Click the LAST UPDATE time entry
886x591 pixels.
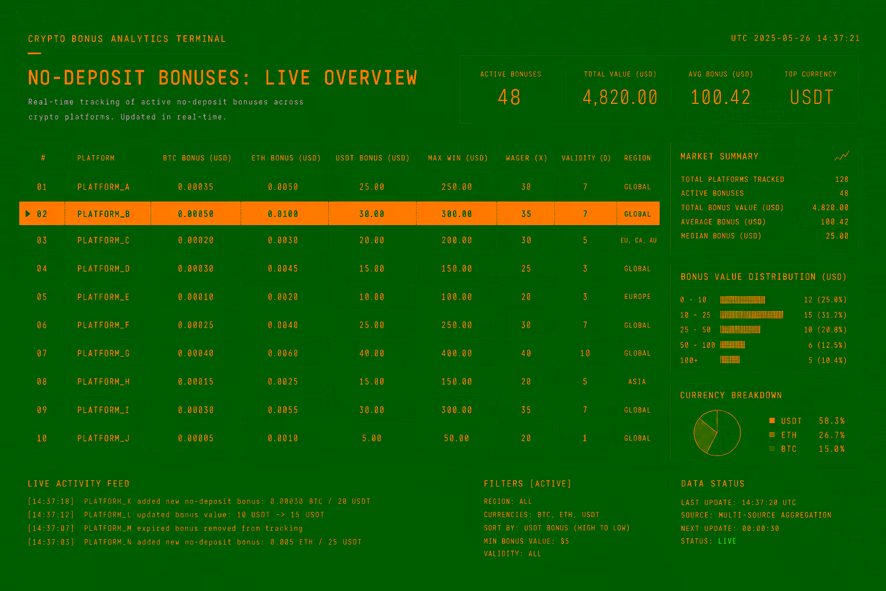(738, 503)
